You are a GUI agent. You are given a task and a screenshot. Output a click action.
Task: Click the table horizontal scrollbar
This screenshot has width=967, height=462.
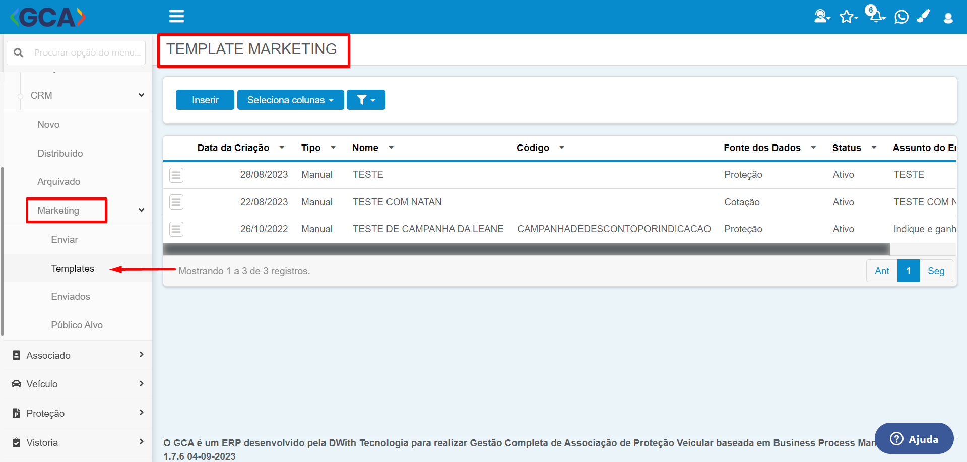[x=527, y=249]
